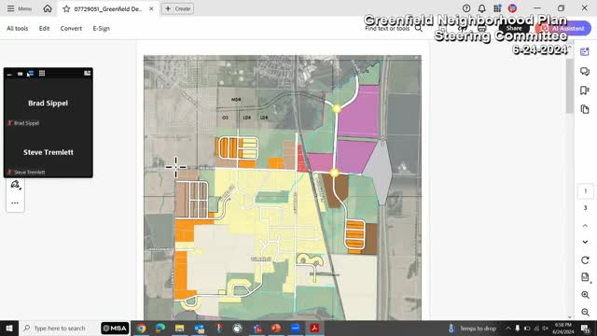Select the 07729051_Greenfield document tab
597x336 pixels.
tap(108, 8)
